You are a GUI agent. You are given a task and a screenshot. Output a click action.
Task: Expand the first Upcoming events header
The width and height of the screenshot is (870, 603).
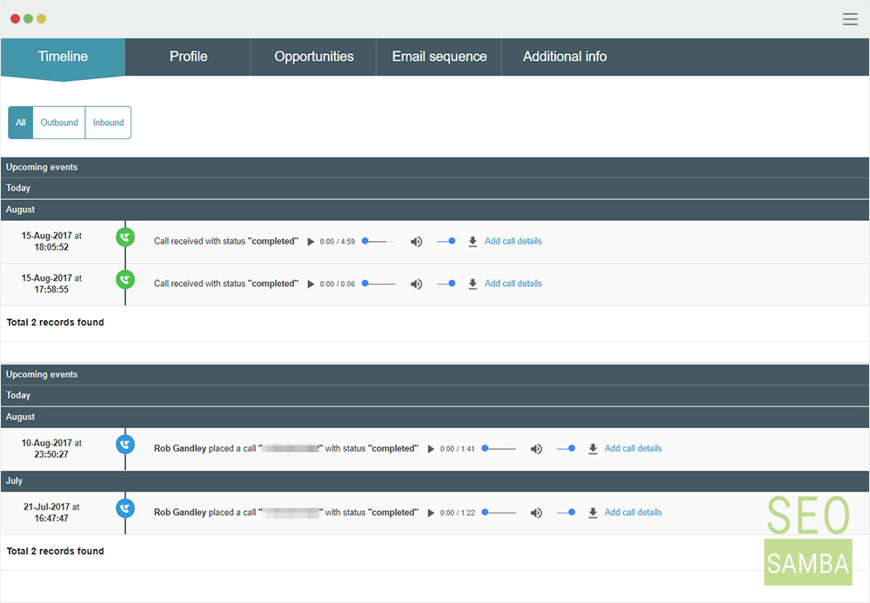[435, 167]
